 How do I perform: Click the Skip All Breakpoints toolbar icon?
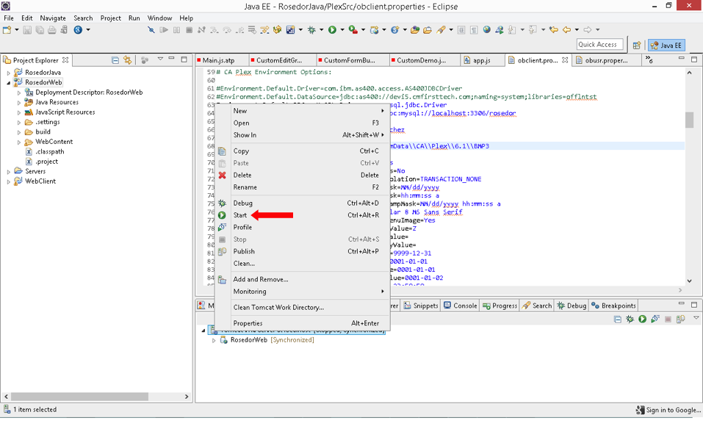click(x=151, y=30)
